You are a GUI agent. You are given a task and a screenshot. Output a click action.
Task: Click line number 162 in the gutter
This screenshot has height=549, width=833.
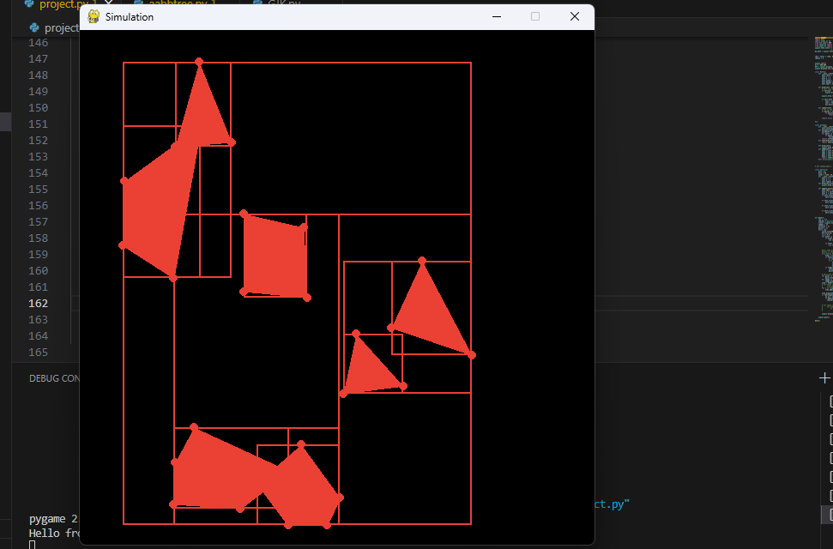39,303
